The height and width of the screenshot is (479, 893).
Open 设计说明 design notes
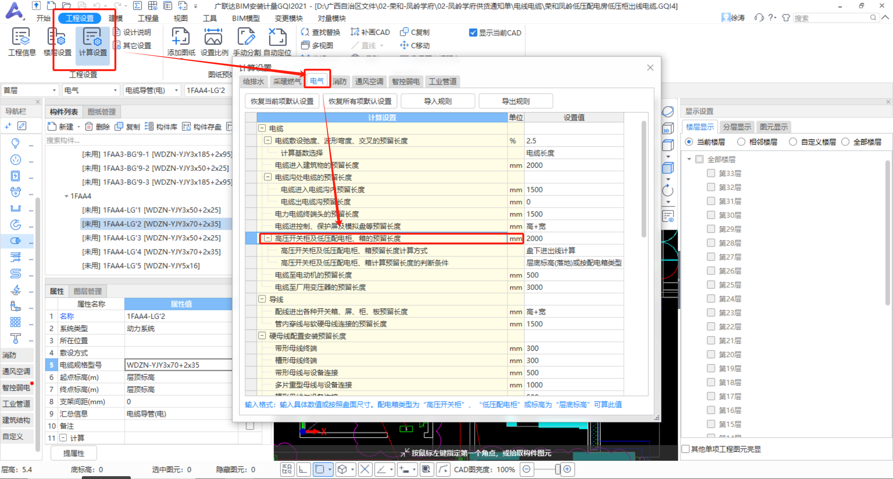[132, 32]
